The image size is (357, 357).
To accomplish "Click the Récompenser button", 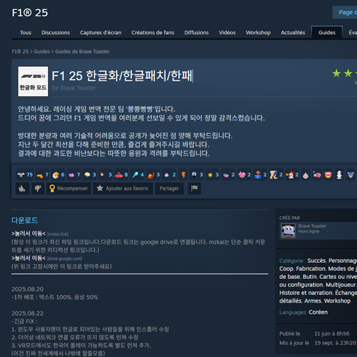I will 69,188.
